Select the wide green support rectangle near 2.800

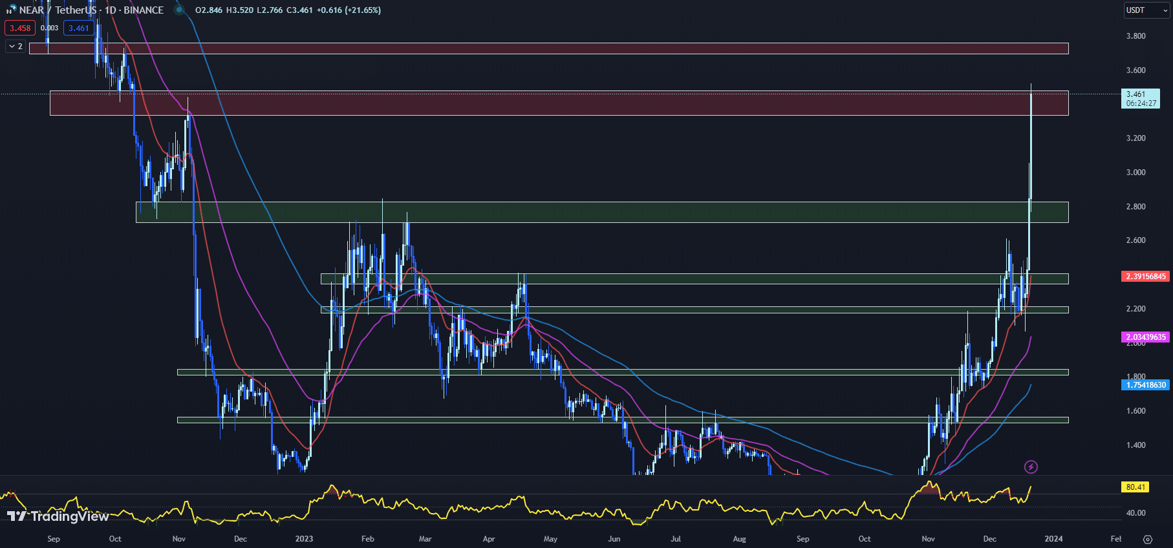point(602,212)
